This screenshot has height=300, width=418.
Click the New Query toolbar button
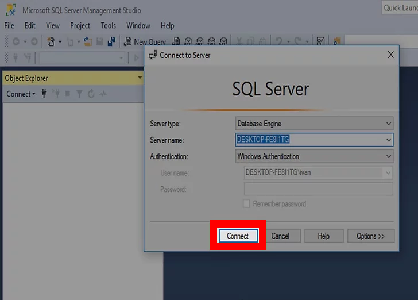[x=145, y=41]
